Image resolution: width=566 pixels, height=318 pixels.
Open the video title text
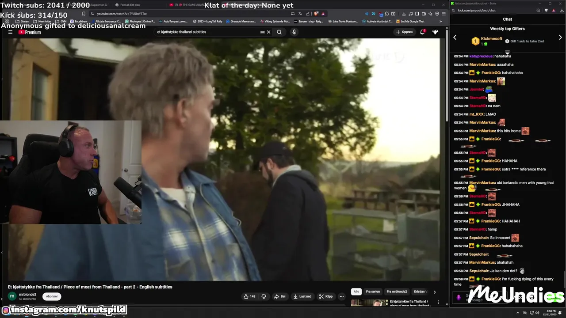(90, 287)
